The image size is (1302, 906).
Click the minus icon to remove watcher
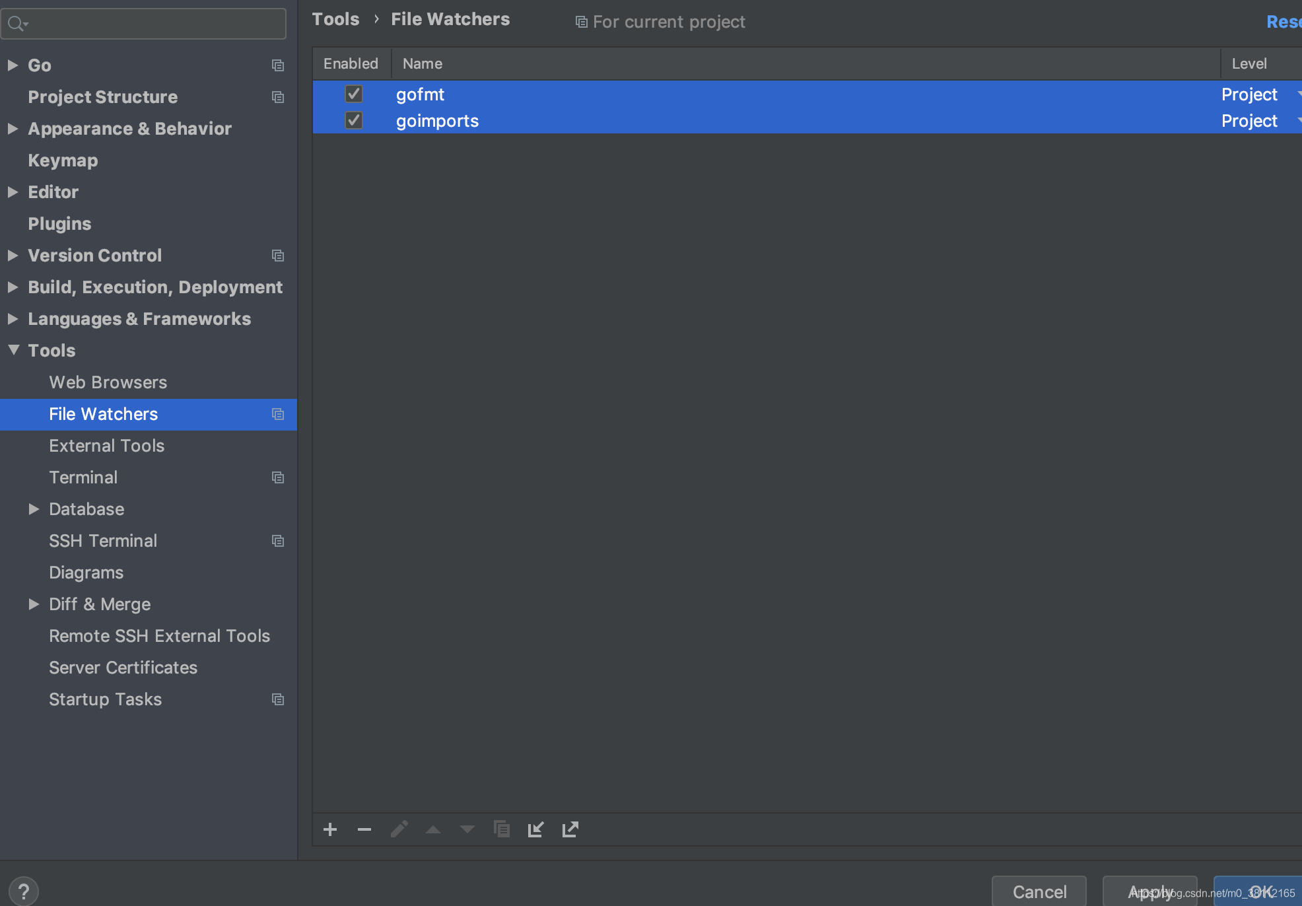(364, 829)
